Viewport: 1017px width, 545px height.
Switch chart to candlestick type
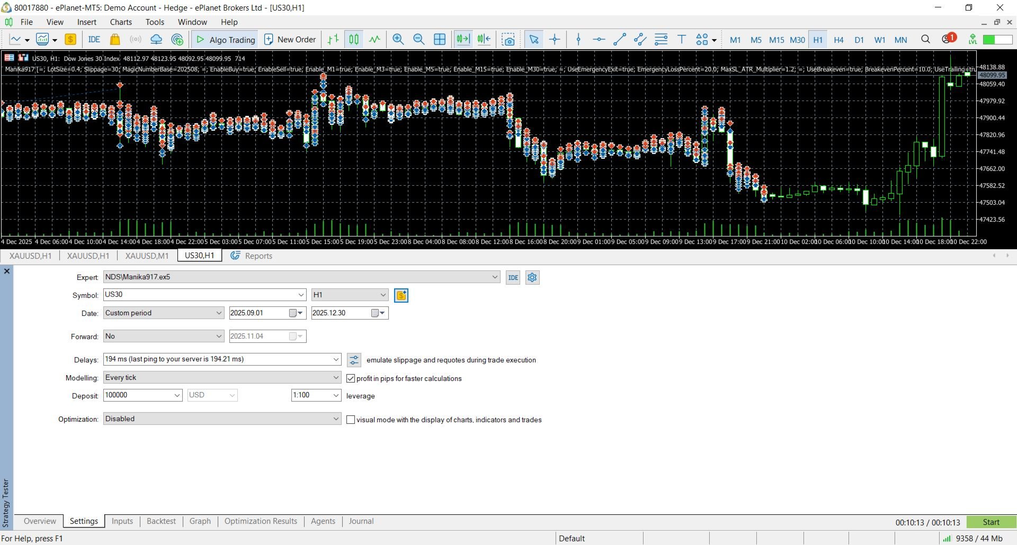(354, 40)
